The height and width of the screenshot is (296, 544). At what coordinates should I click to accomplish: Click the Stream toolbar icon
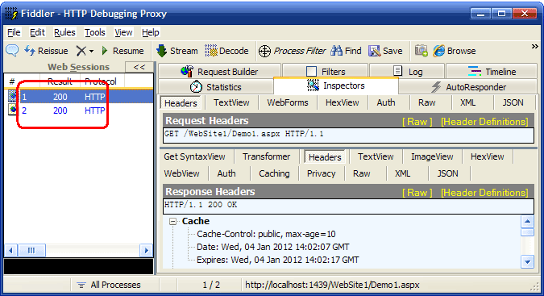[x=161, y=51]
